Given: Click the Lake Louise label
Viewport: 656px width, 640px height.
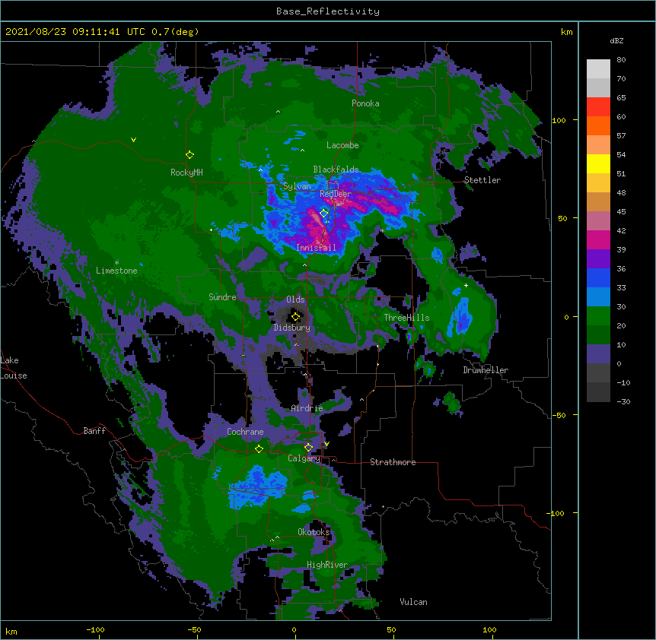Looking at the screenshot, I should coord(14,368).
